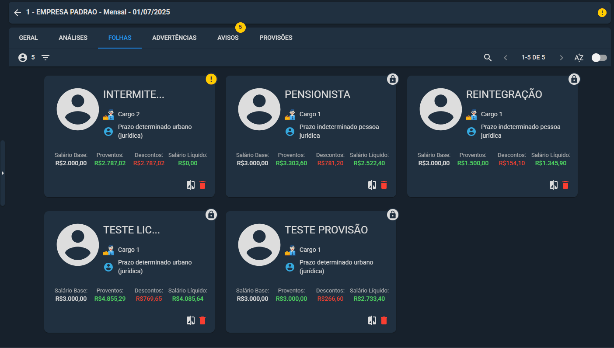Switch to the ANÁLISES tab
The image size is (614, 348).
coord(73,38)
